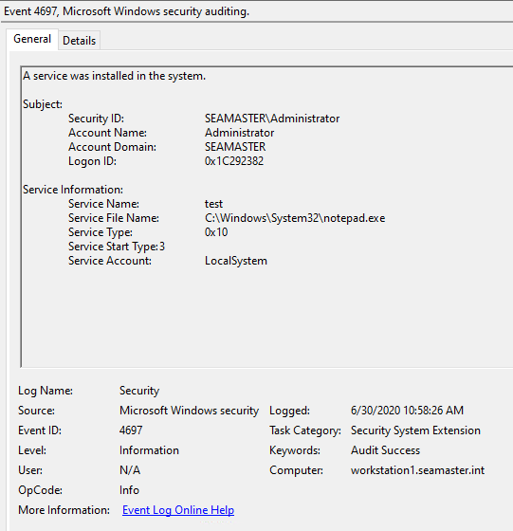Screen dimensions: 513x531
Task: Click the Service Information section heading
Action: [x=73, y=190]
